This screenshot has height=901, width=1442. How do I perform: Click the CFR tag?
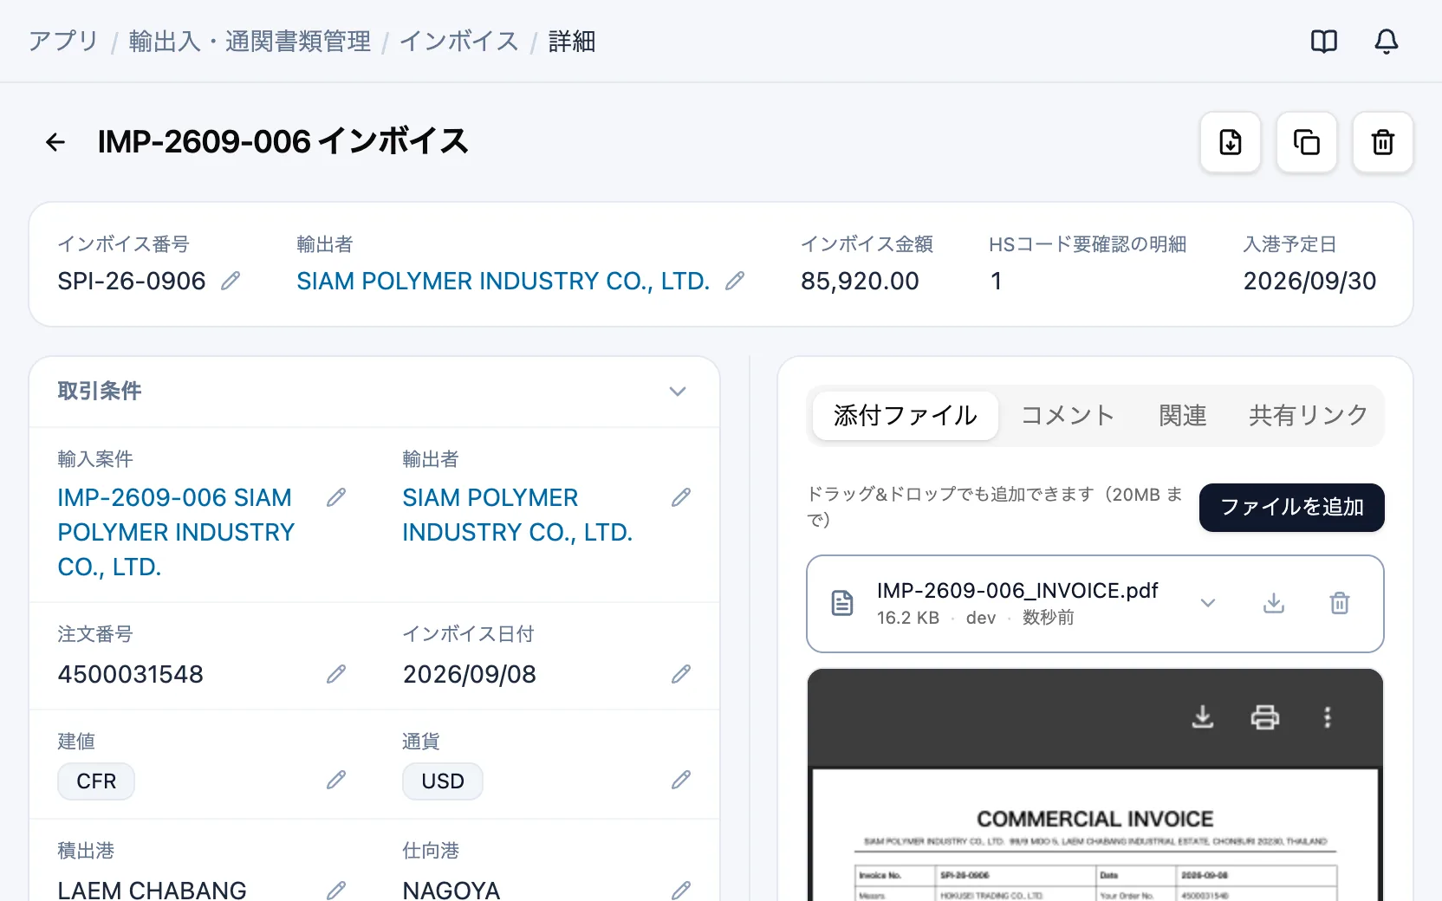click(96, 781)
